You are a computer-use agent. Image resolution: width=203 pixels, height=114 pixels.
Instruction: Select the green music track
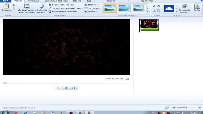149,30
